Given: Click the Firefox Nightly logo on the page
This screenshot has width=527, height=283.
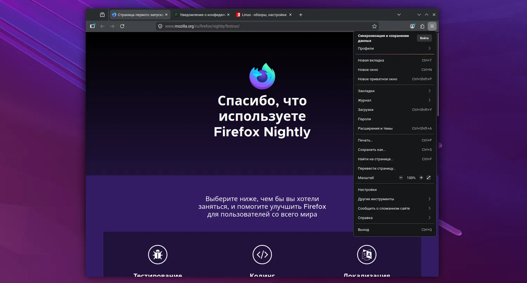Looking at the screenshot, I should tap(262, 76).
